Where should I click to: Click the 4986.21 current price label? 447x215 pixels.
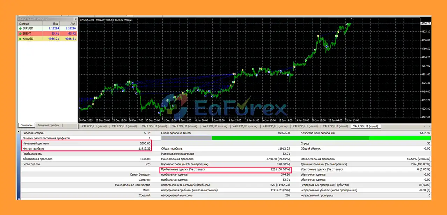(x=426, y=23)
